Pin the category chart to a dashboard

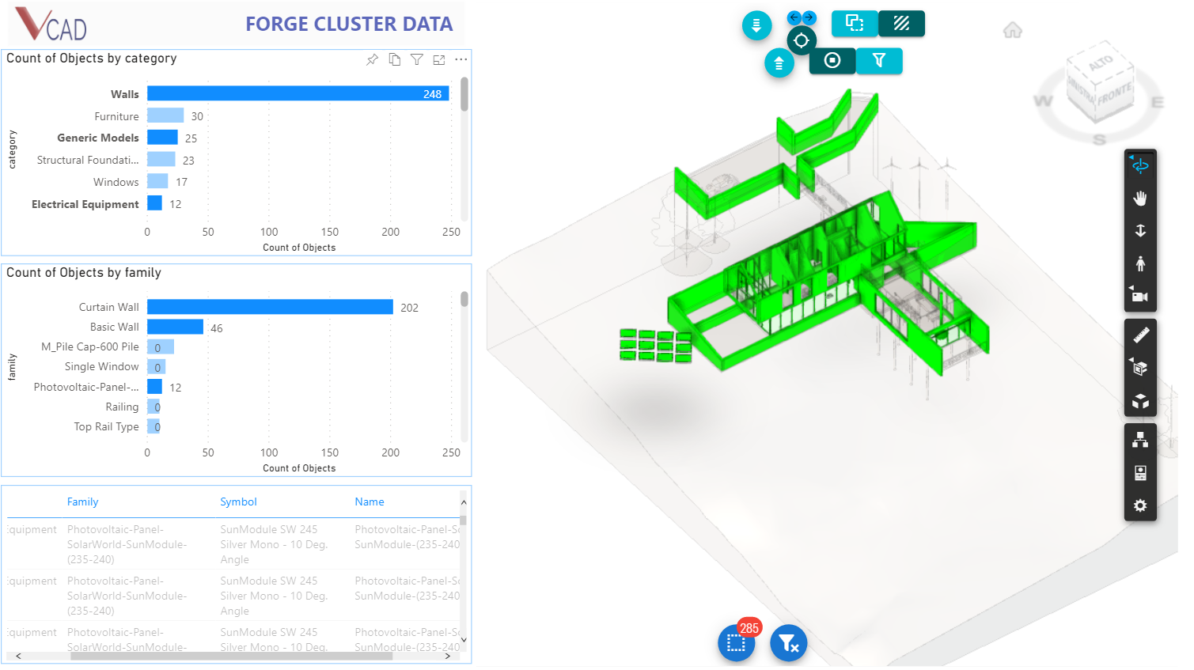[x=372, y=59]
